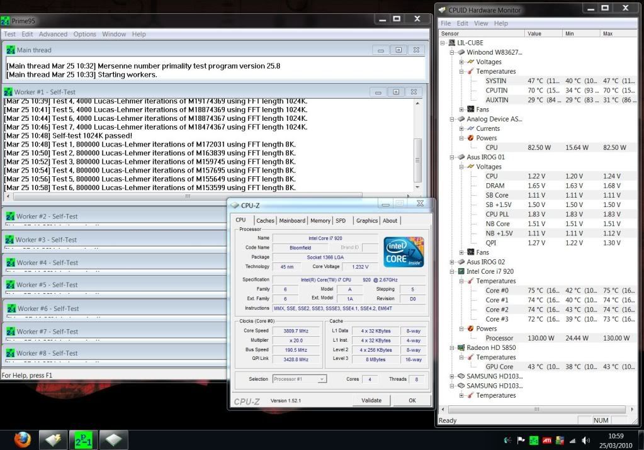
Task: Open Prime95 Test menu
Action: (9, 34)
